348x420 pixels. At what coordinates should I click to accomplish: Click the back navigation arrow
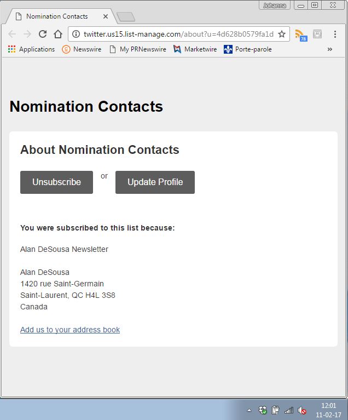[x=12, y=34]
